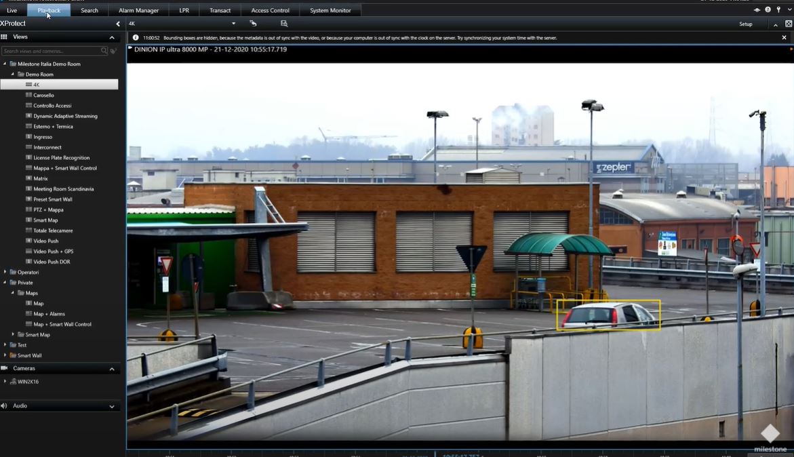
Task: Click the reload view icon beside 4K
Action: (253, 24)
